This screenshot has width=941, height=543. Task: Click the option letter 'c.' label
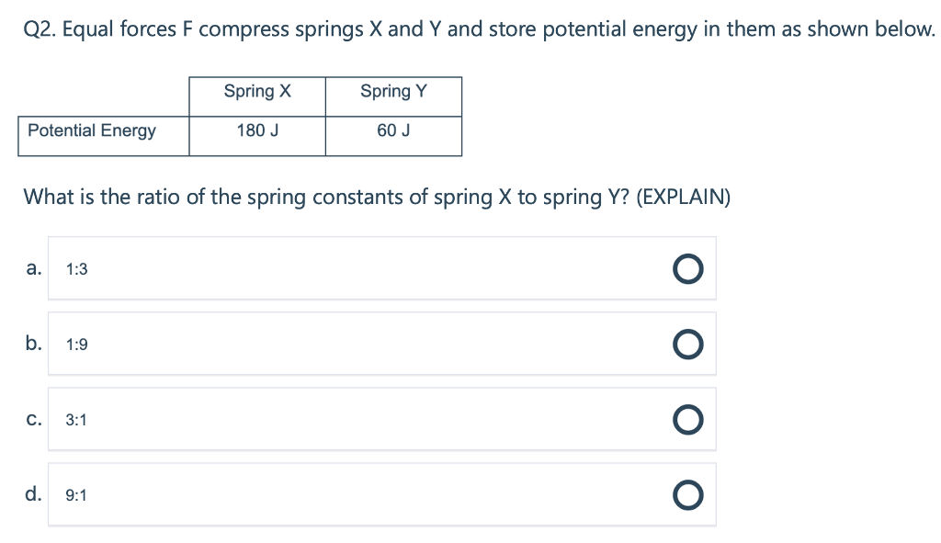[33, 419]
